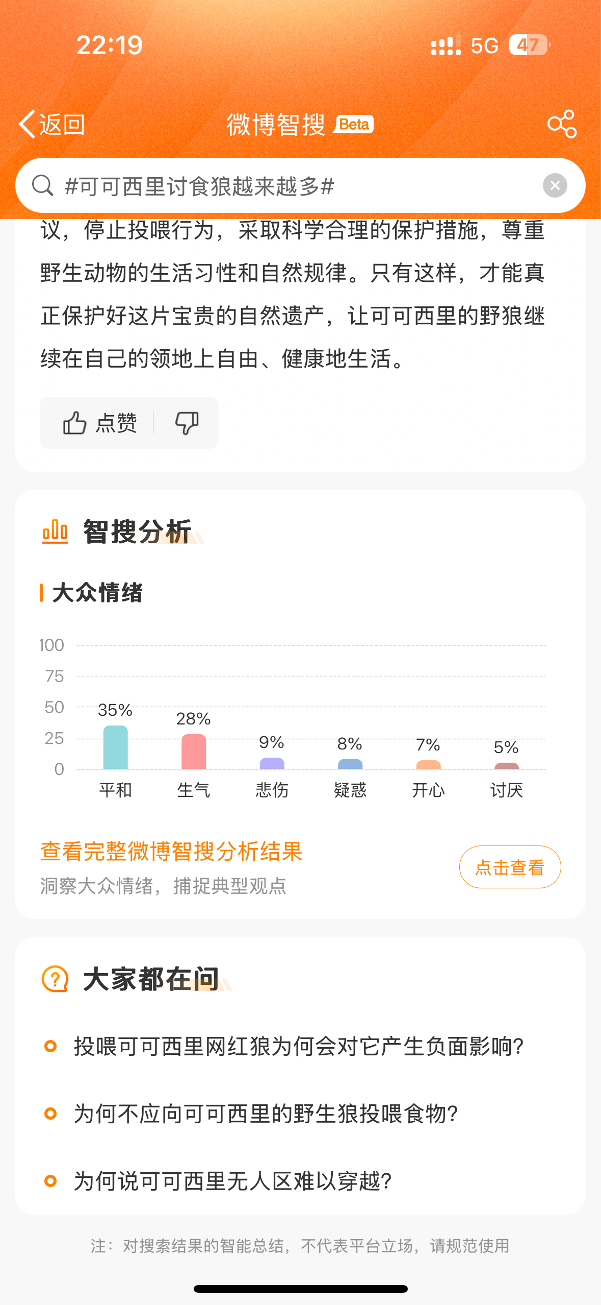Select the 生气 28% red bar
Viewport: 601px width, 1305px height.
click(194, 752)
